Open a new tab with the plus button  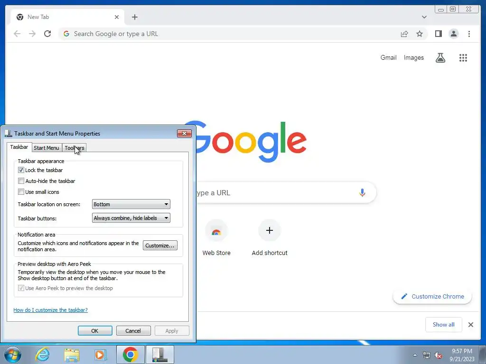(134, 17)
